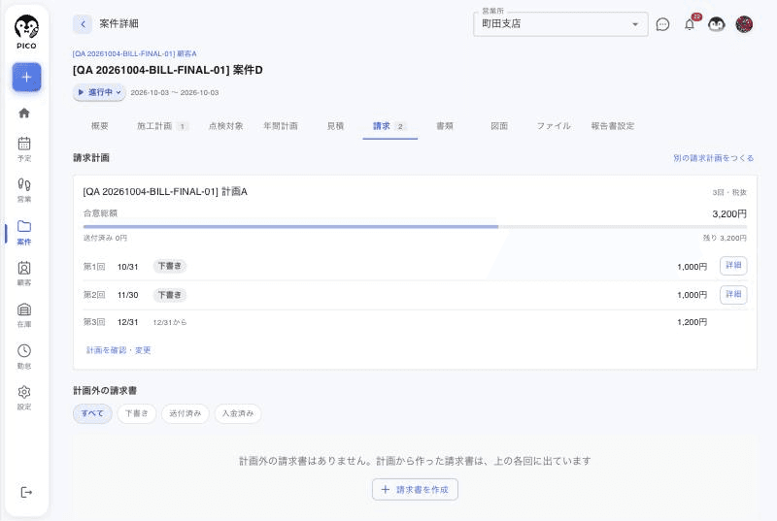Click the 下書き badge on 第1回 row

pos(169,266)
